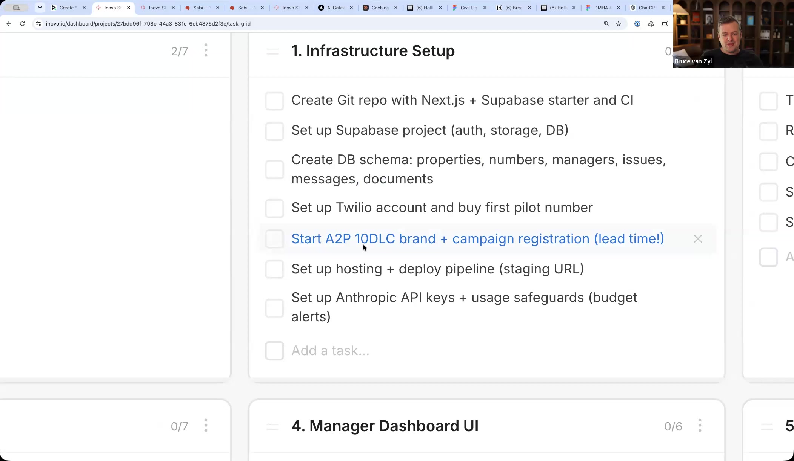Click the Twilio account task text
The image size is (794, 461).
click(442, 208)
